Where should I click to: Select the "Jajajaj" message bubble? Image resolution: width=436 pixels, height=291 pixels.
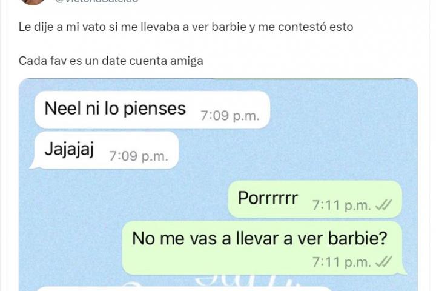[x=105, y=150]
